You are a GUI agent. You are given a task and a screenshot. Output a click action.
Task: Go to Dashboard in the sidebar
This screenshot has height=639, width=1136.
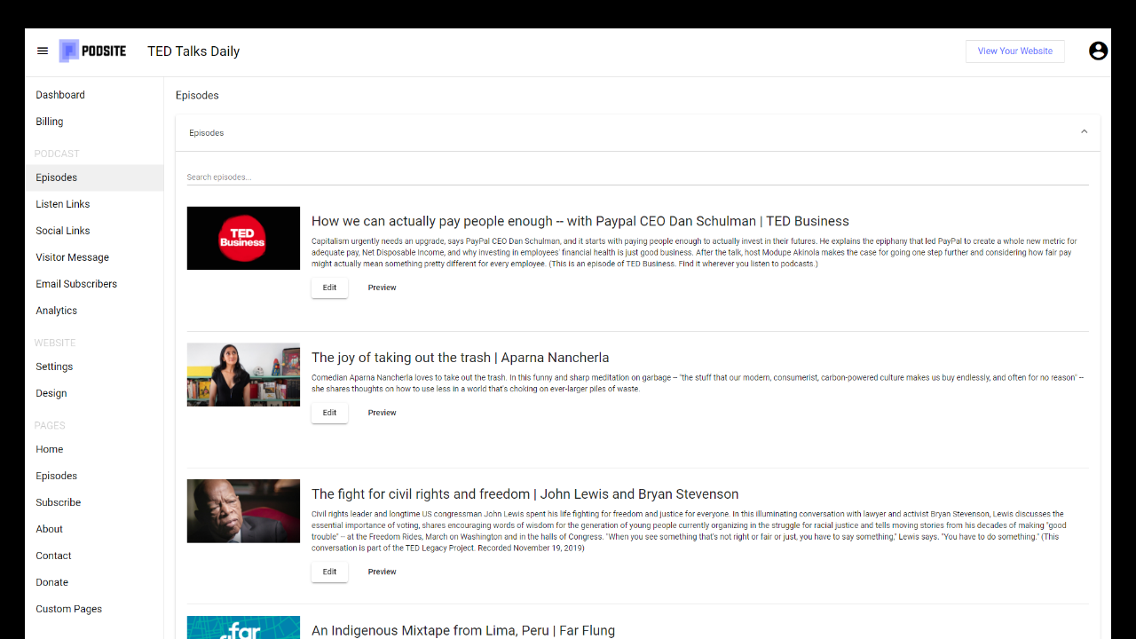(60, 95)
